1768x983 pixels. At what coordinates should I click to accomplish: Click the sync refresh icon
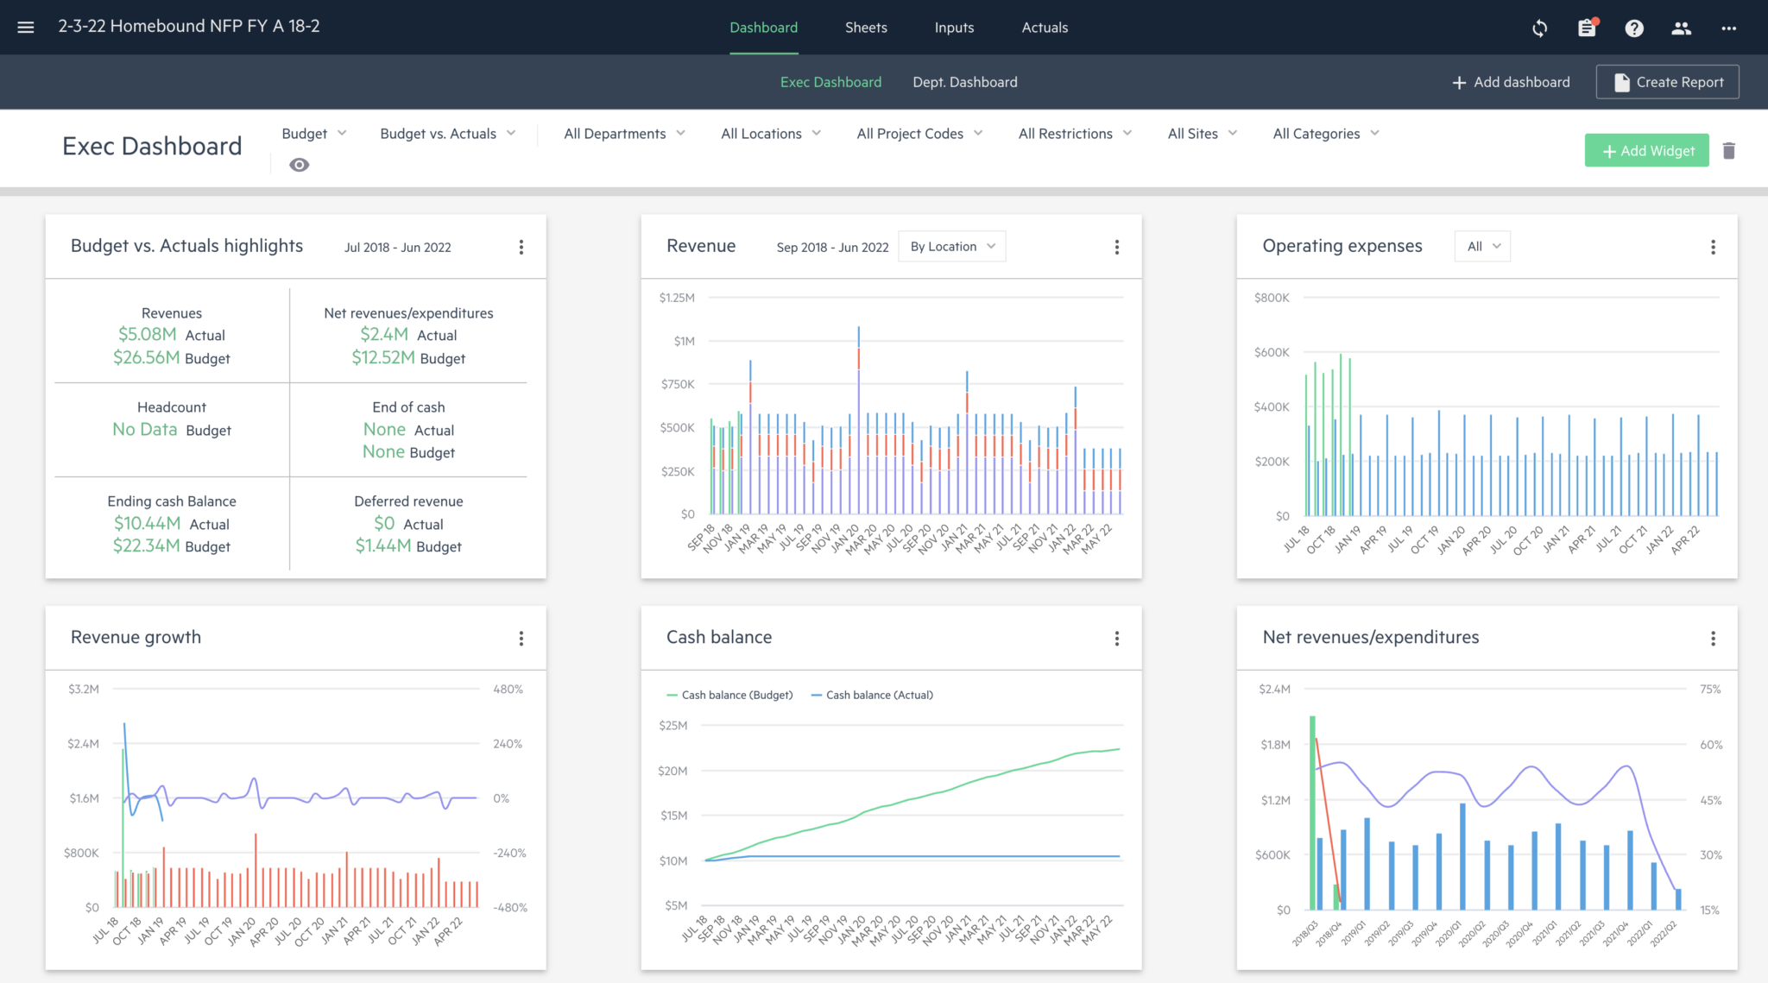pos(1539,28)
